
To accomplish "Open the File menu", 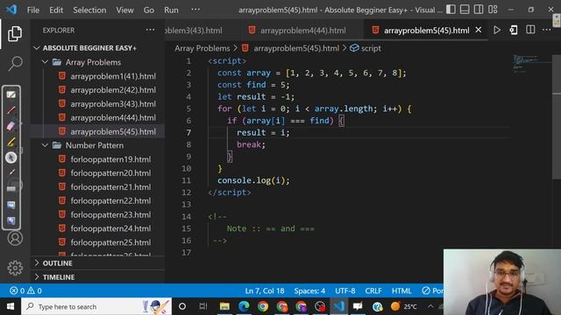I will pos(33,10).
